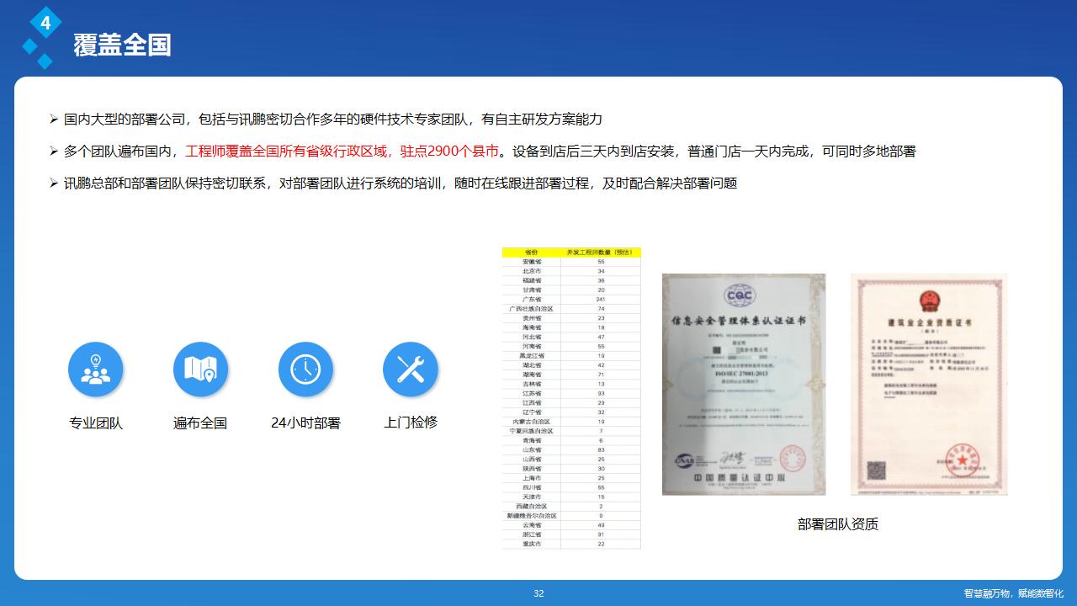
Task: Click the yellow 省份 table header cell
Action: click(x=531, y=252)
